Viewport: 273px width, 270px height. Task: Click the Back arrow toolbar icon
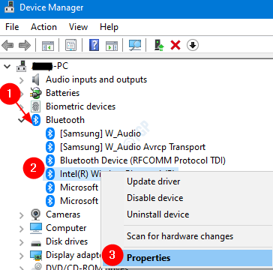[7, 46]
